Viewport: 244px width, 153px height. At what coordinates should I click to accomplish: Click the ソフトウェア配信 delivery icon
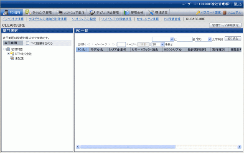click(x=59, y=13)
